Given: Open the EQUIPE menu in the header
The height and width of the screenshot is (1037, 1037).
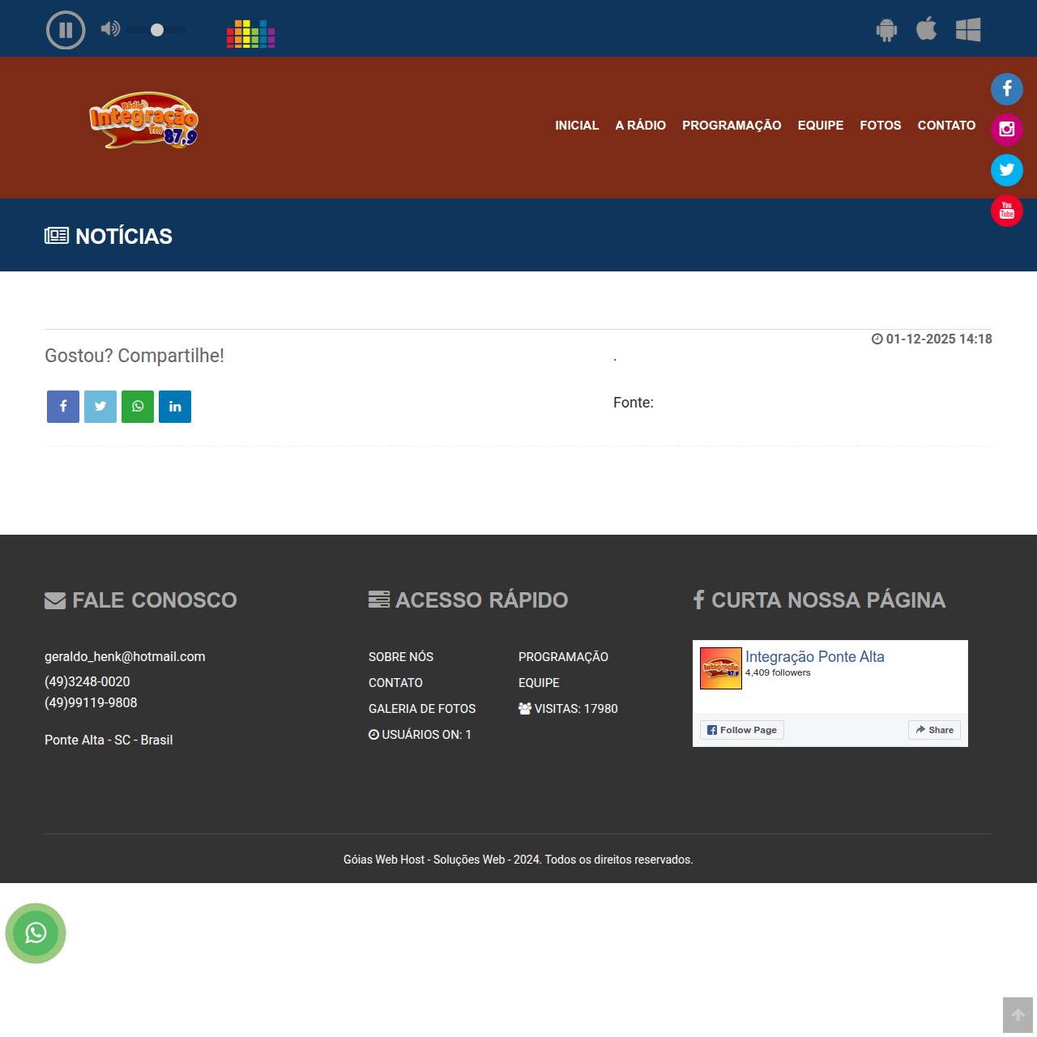Looking at the screenshot, I should (x=820, y=126).
